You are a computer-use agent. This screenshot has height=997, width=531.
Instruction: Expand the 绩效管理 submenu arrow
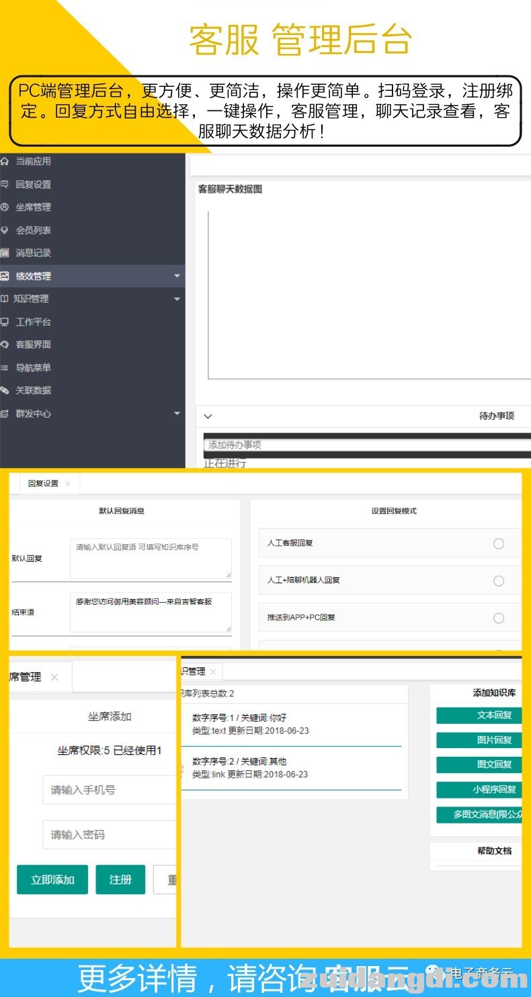pos(177,276)
